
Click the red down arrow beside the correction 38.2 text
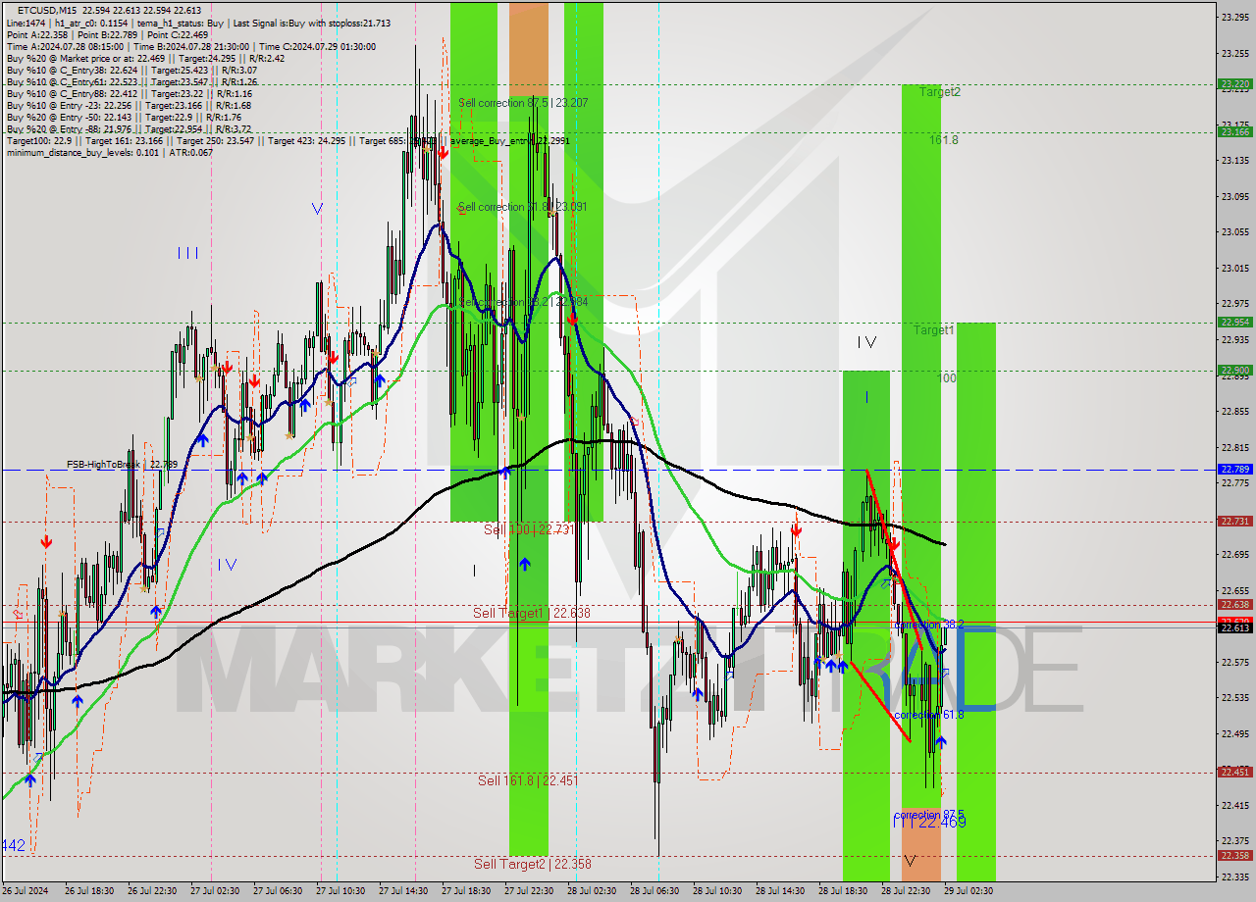tap(894, 544)
